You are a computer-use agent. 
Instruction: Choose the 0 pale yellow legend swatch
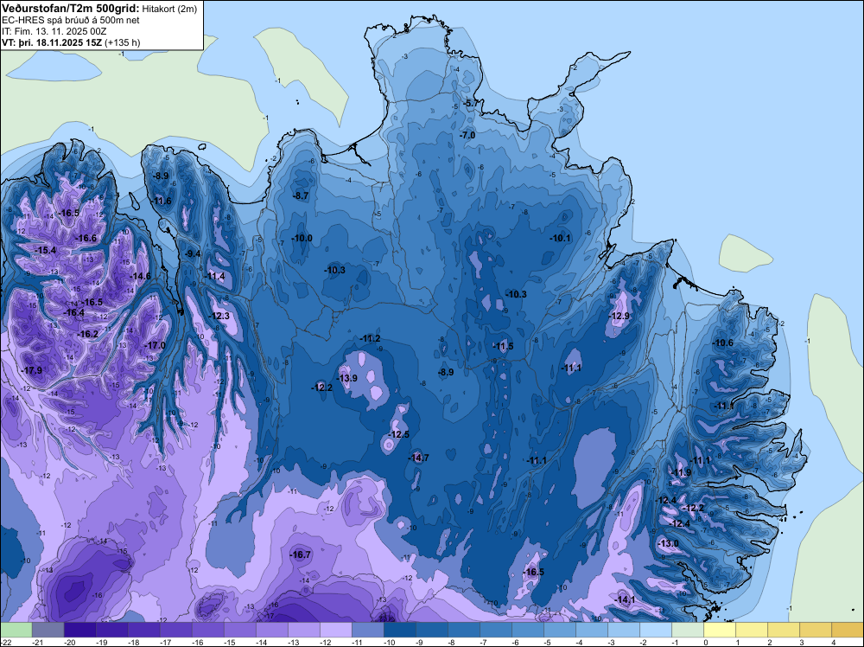point(719,630)
